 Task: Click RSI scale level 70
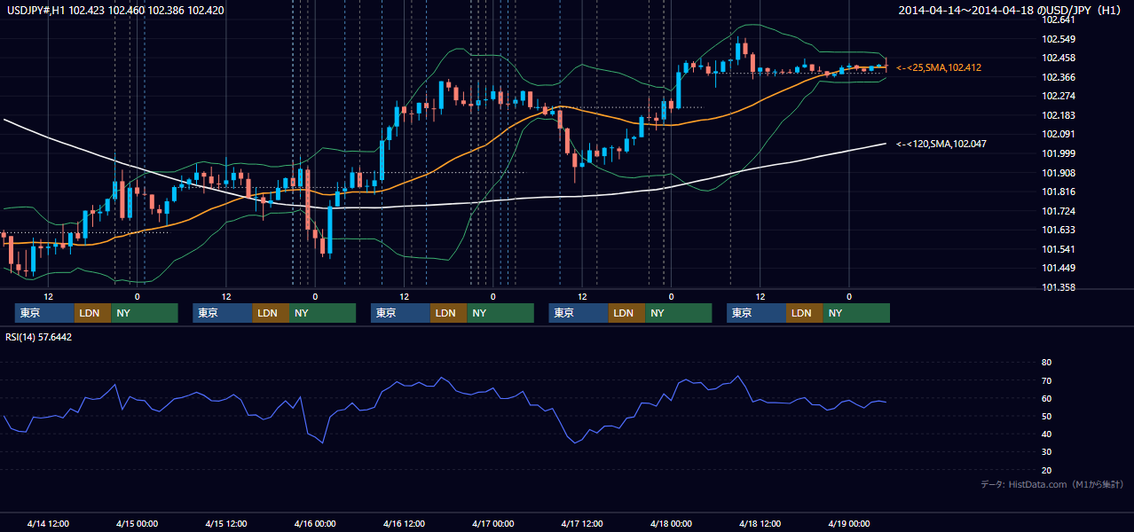(1046, 380)
